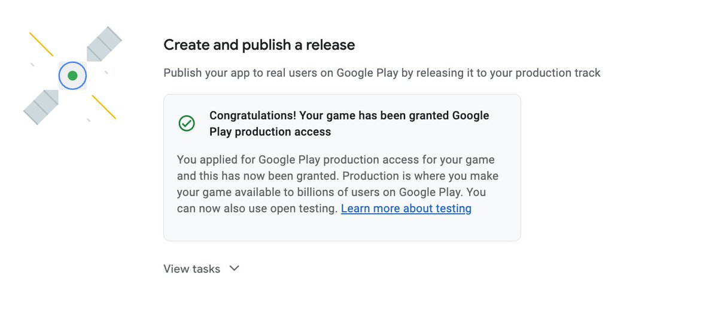This screenshot has width=718, height=324.
Task: Open the View tasks section label
Action: point(191,269)
